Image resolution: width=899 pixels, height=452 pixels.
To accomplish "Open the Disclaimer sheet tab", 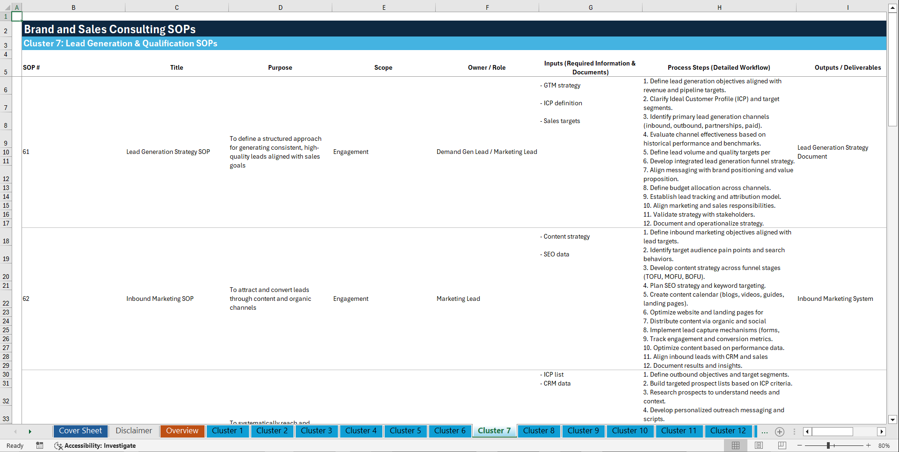I will [x=134, y=431].
